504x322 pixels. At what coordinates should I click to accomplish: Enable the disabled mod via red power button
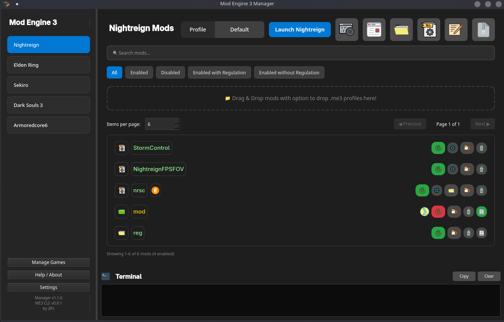click(438, 212)
